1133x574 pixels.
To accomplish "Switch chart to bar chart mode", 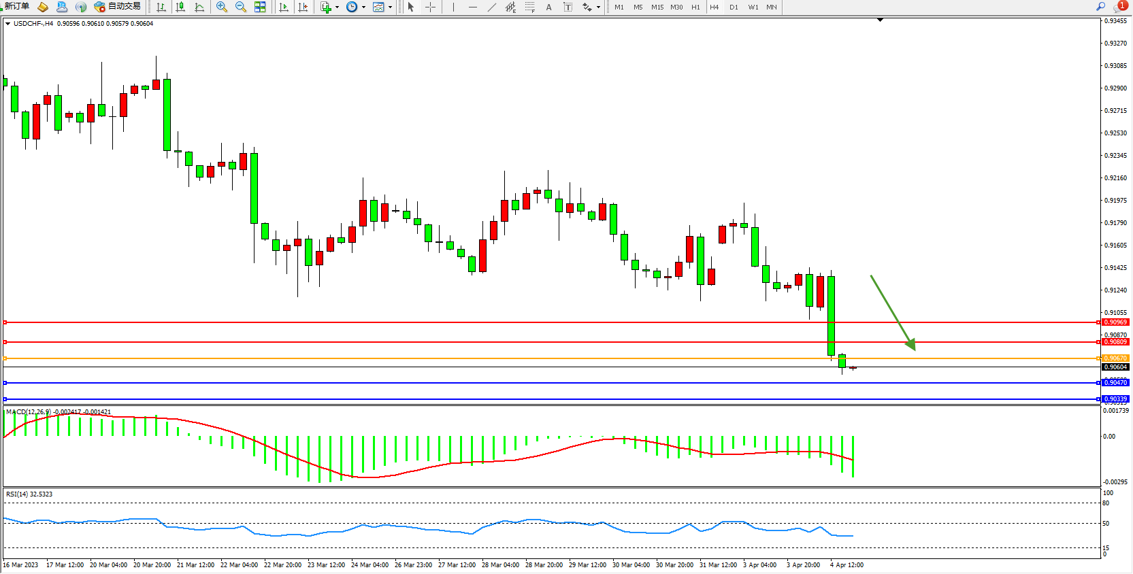I will [x=161, y=7].
